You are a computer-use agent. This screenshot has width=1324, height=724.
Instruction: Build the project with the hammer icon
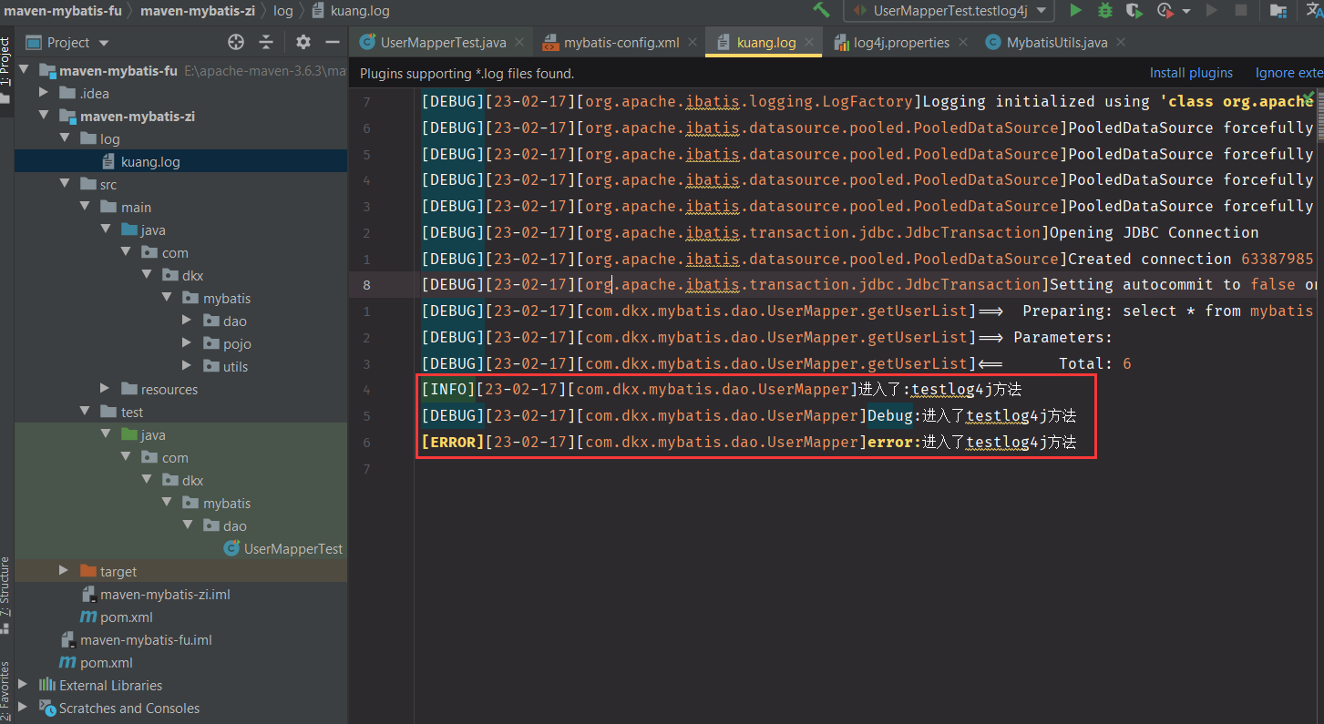point(821,10)
